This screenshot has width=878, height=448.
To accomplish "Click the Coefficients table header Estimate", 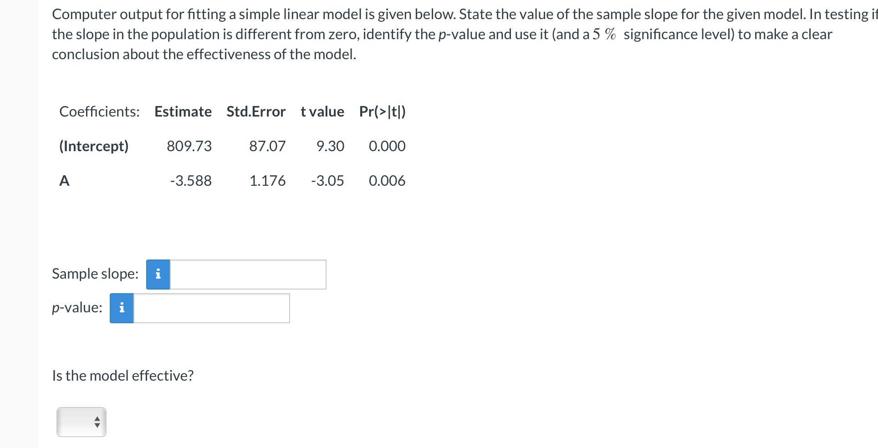I will [183, 112].
